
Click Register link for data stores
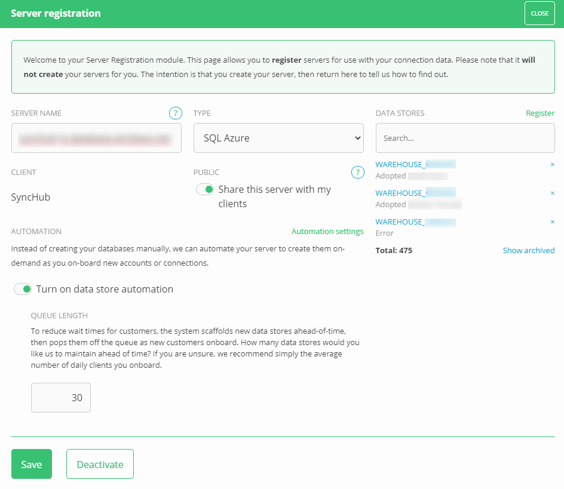540,113
